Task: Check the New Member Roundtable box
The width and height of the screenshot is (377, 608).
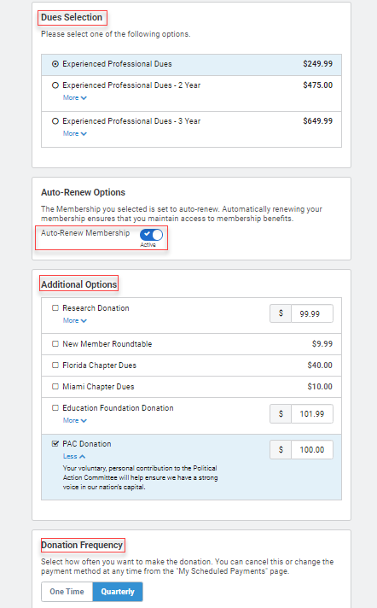Action: [x=55, y=344]
